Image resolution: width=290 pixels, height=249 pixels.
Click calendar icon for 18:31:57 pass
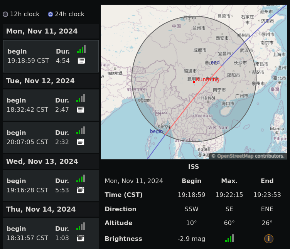pos(81,238)
